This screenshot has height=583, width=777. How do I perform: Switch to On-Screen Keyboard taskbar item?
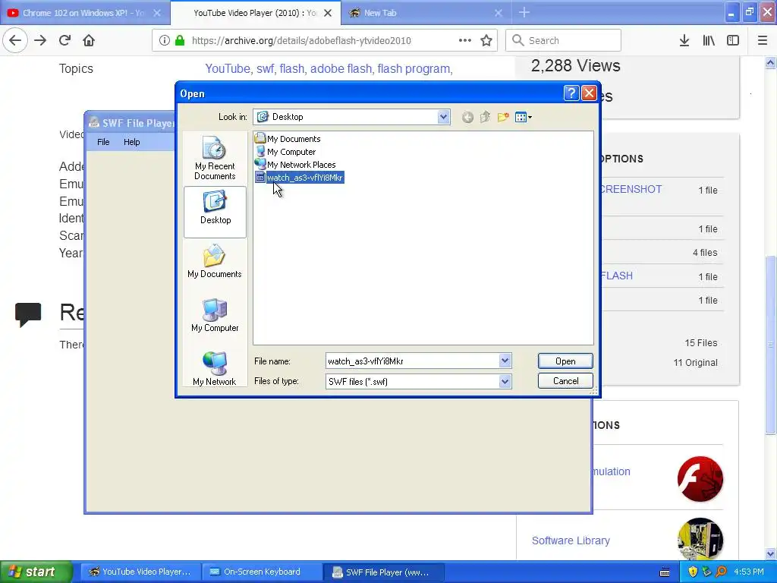[x=262, y=572]
